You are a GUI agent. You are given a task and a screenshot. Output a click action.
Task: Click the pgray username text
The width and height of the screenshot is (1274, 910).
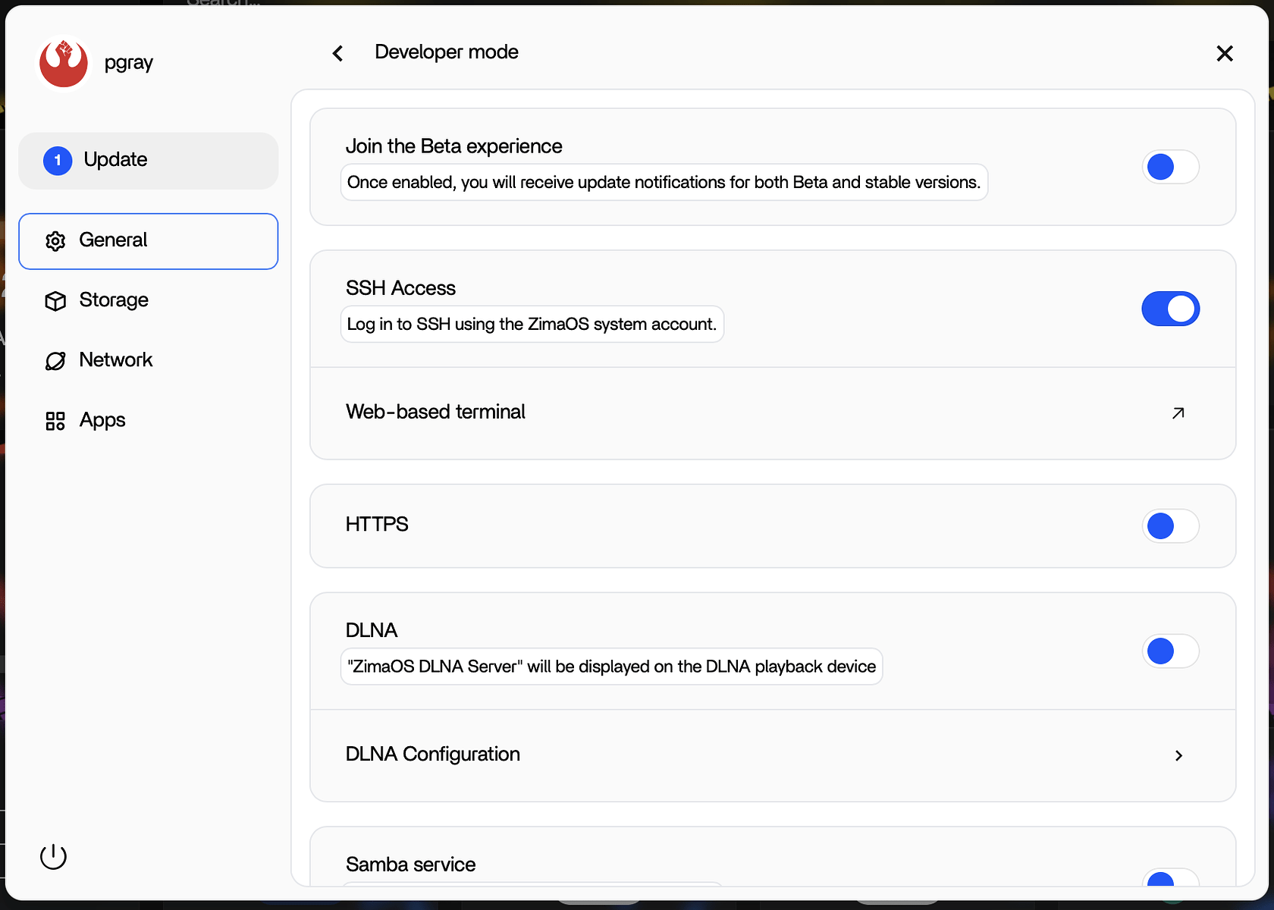coord(129,63)
